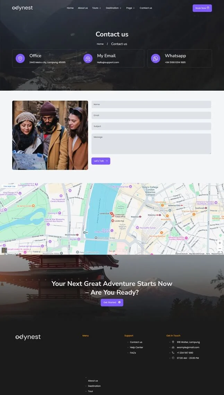Click the odynest logo in the header
The width and height of the screenshot is (224, 395).
[23, 8]
